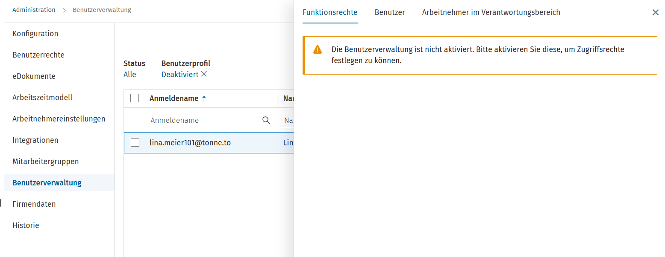Select the lina.meier101@tonne.to login name
Viewport: 665px width, 257px height.
pyautogui.click(x=190, y=143)
